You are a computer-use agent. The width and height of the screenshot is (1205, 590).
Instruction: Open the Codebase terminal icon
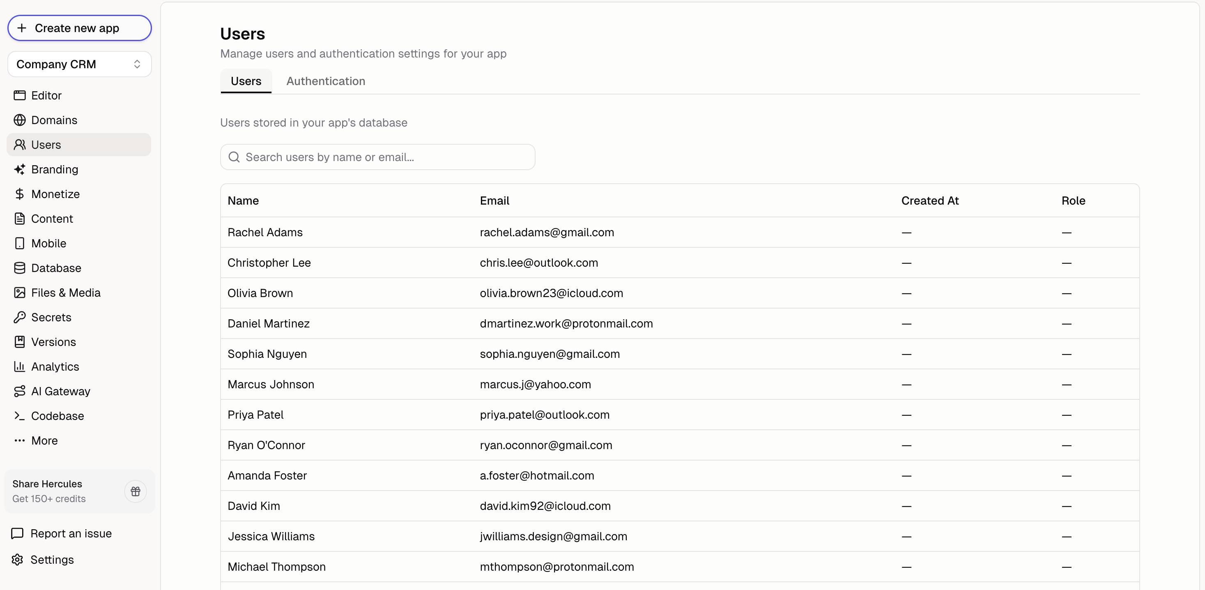20,416
